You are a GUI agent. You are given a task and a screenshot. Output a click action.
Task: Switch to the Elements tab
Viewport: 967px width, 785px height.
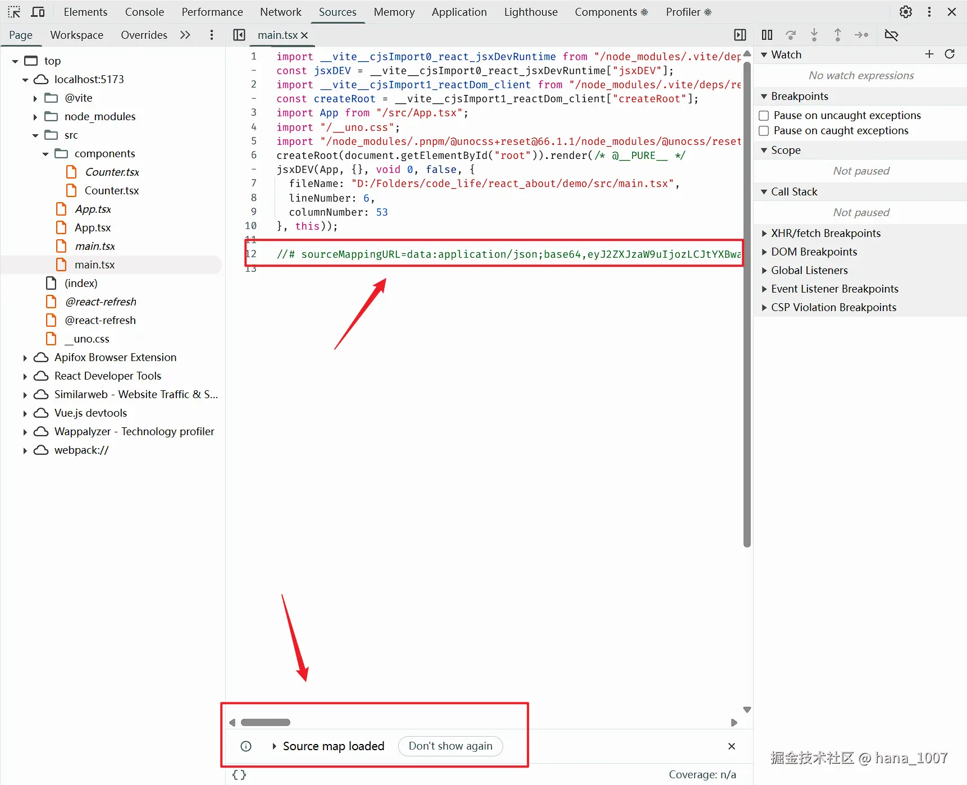coord(85,12)
